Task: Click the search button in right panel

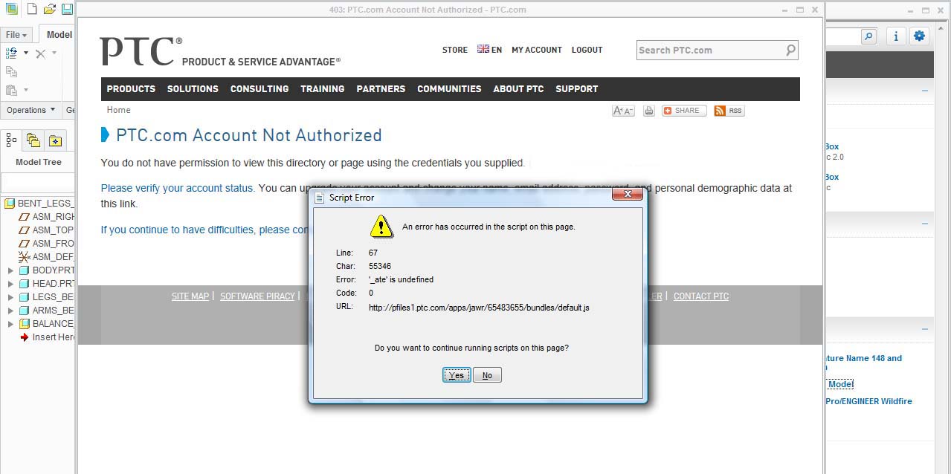Action: point(868,36)
